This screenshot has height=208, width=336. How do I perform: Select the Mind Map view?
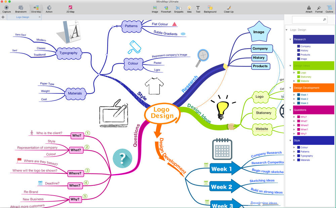click(x=36, y=9)
